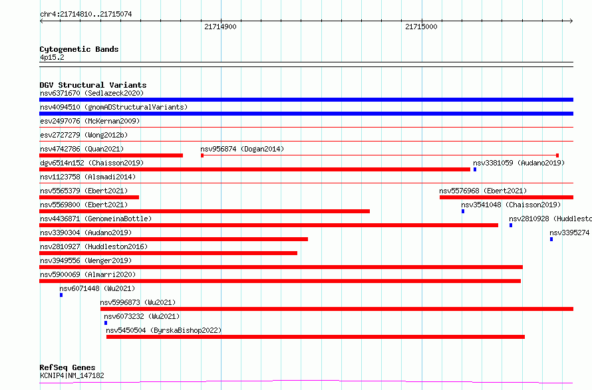Image resolution: width=592 pixels, height=390 pixels.
Task: Click the nsv3949556 (Wenger2019) label
Action: point(86,260)
